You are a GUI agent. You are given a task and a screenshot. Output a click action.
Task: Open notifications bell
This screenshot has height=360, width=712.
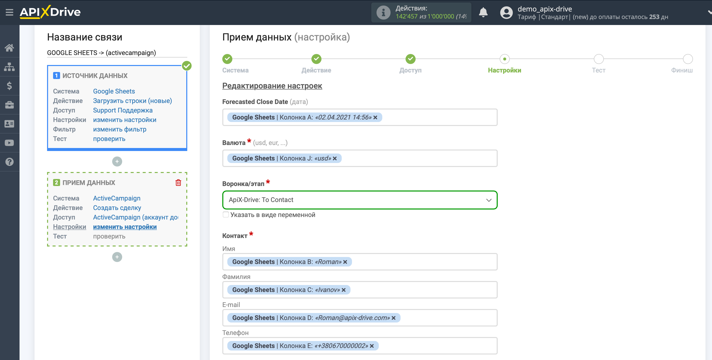click(x=483, y=12)
